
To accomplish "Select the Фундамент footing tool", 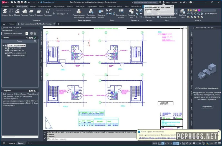I will tap(39, 12).
